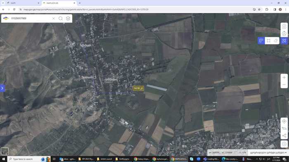
Task: Open the Microsoft Teams taskbar item
Action: (x=211, y=159)
